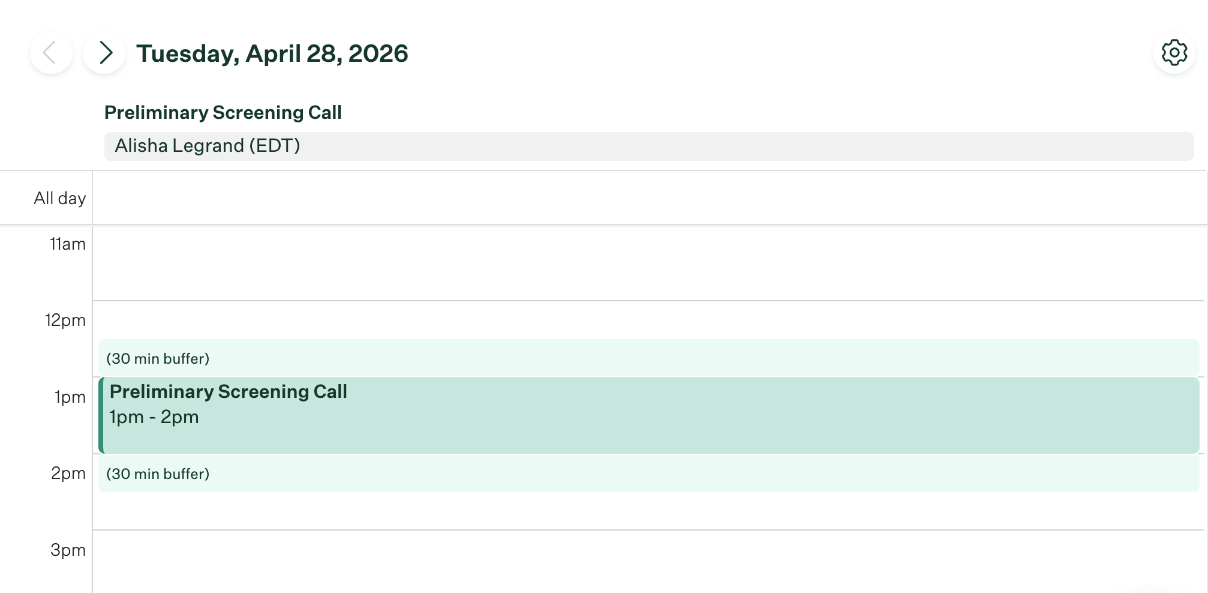Click the 12pm hour label
The width and height of the screenshot is (1208, 593).
tap(65, 320)
